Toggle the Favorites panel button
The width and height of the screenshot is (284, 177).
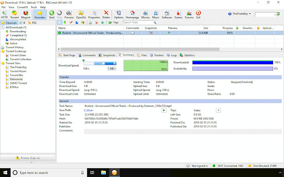point(40,14)
